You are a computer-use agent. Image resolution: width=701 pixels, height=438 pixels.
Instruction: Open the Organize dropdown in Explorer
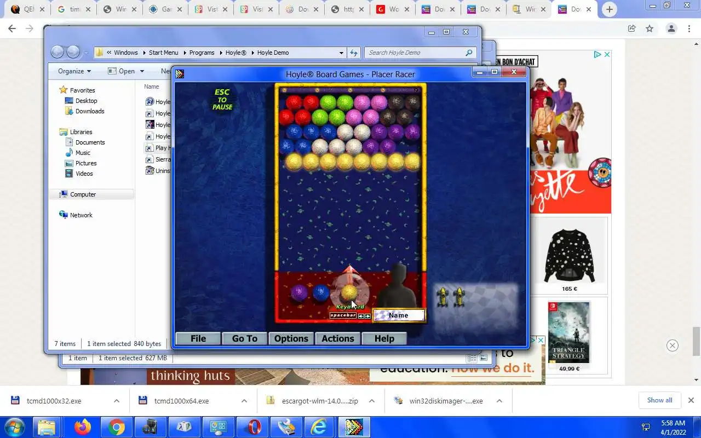pos(74,71)
